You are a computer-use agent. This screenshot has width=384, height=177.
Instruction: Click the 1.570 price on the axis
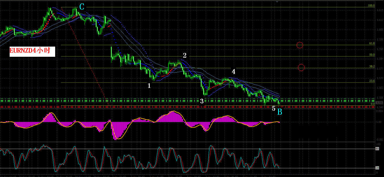click(x=380, y=78)
